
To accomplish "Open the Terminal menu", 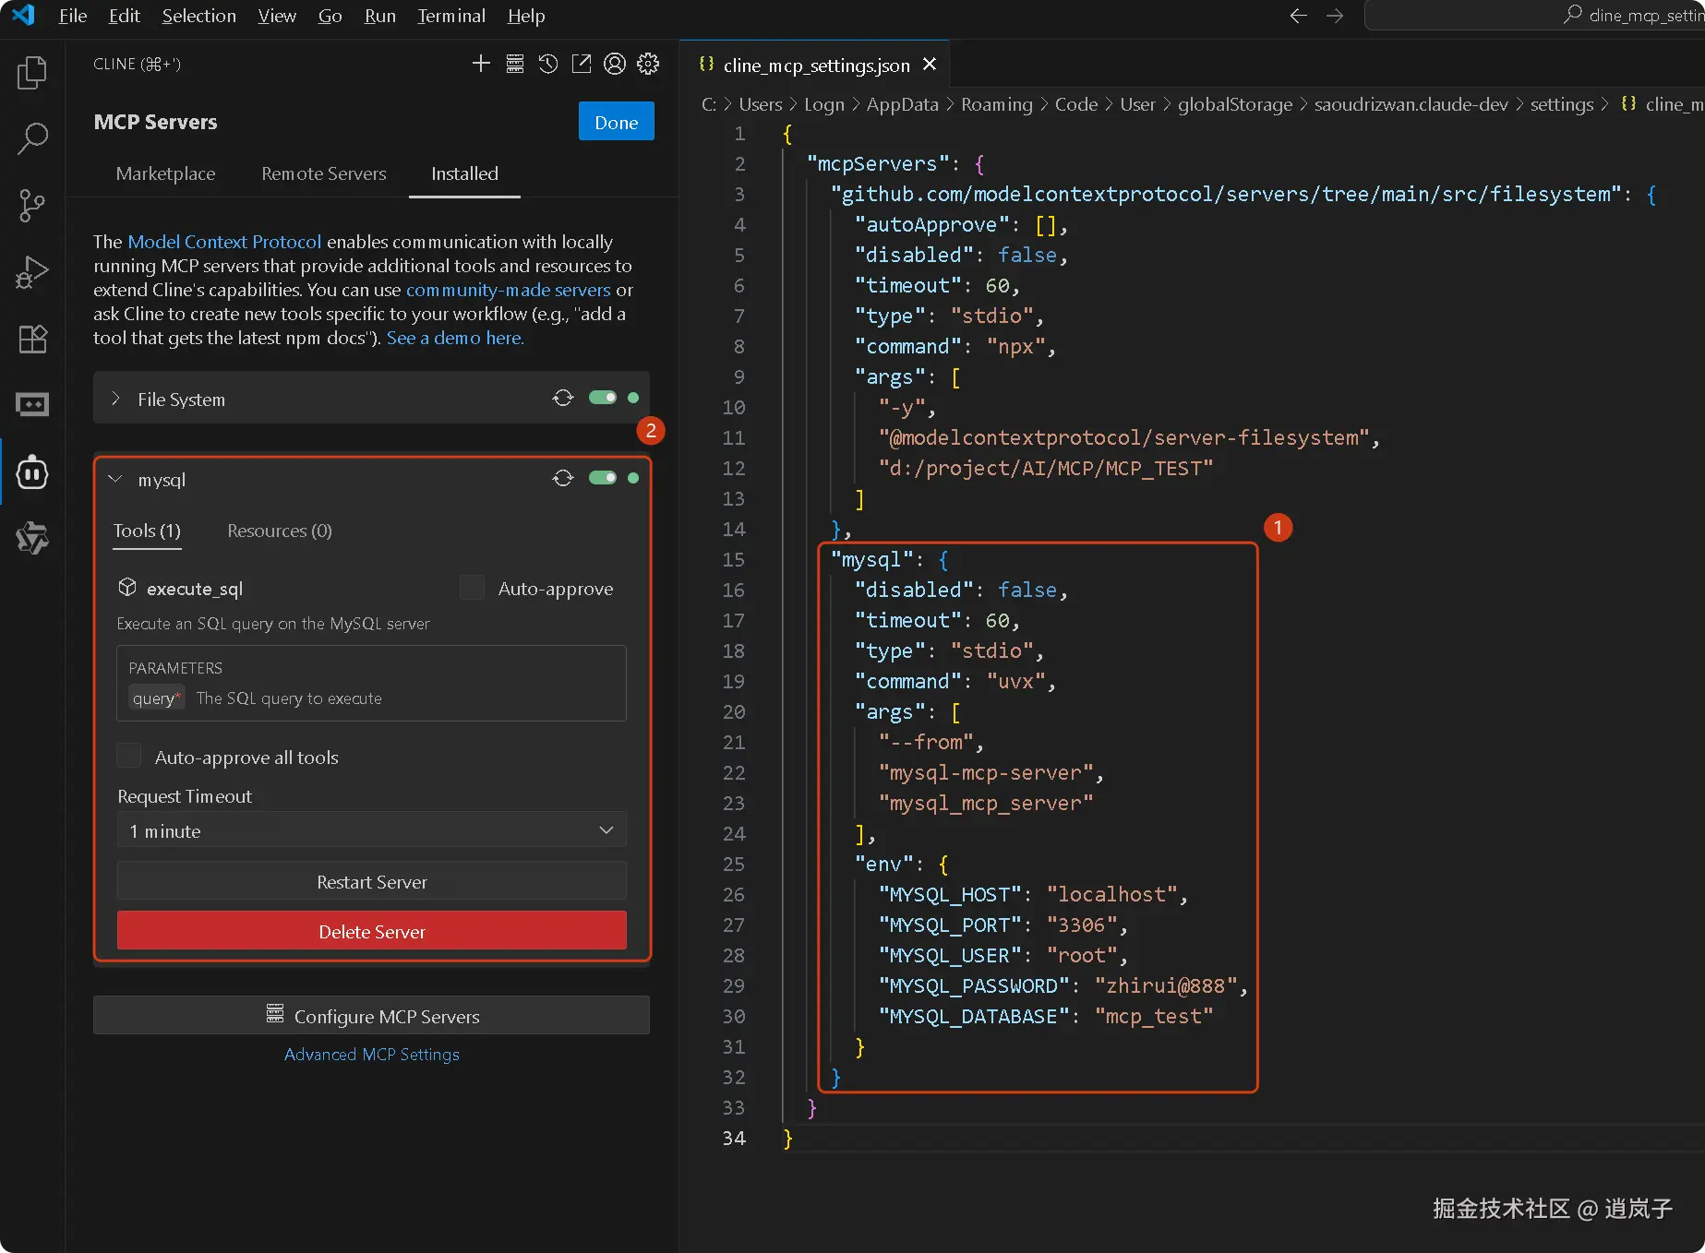I will (450, 16).
